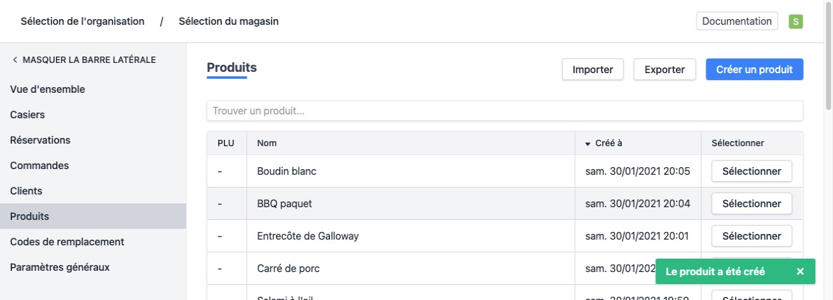The width and height of the screenshot is (833, 300).
Task: Click the green S user avatar icon
Action: (x=795, y=22)
